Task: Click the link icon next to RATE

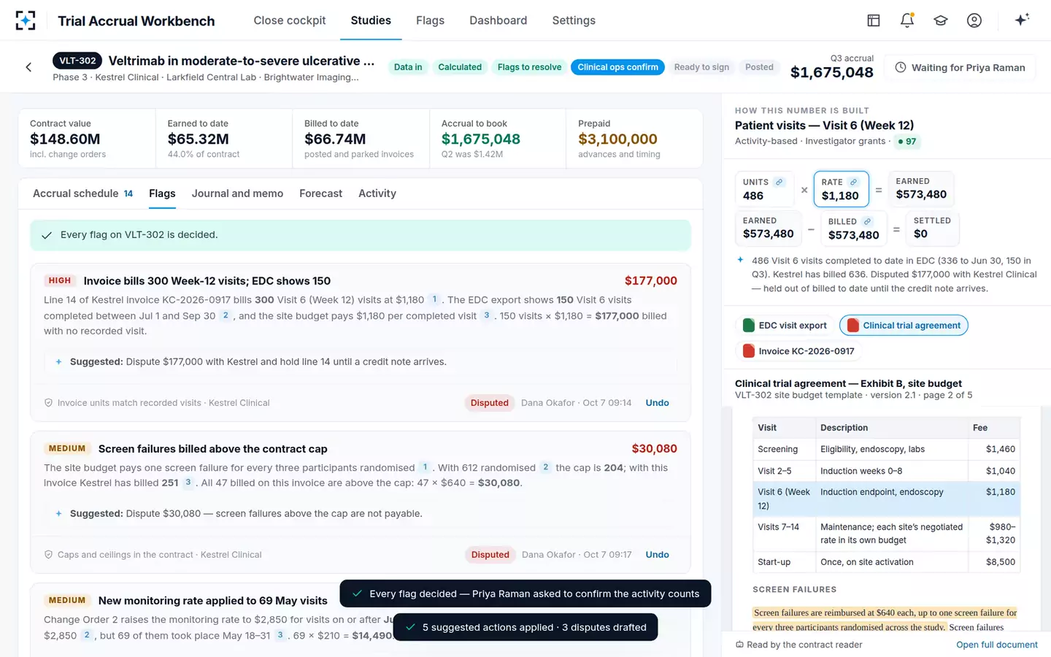Action: pyautogui.click(x=853, y=182)
